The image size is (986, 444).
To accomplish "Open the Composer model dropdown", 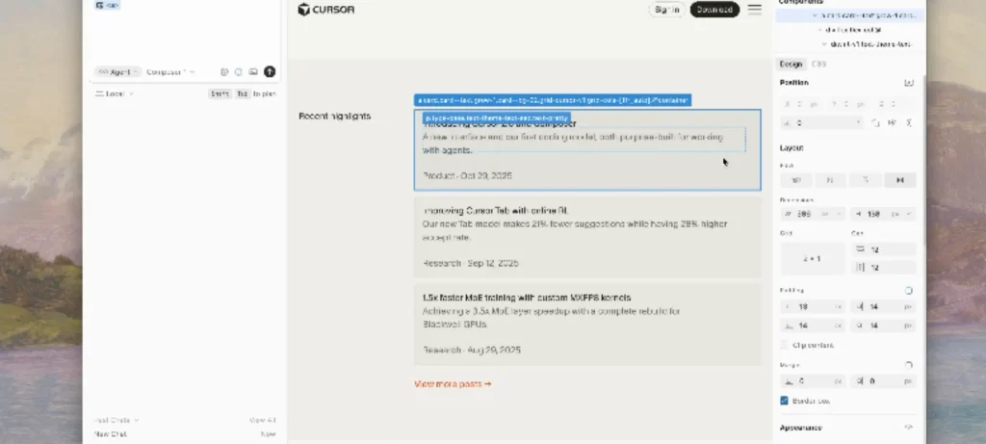I will click(x=170, y=71).
